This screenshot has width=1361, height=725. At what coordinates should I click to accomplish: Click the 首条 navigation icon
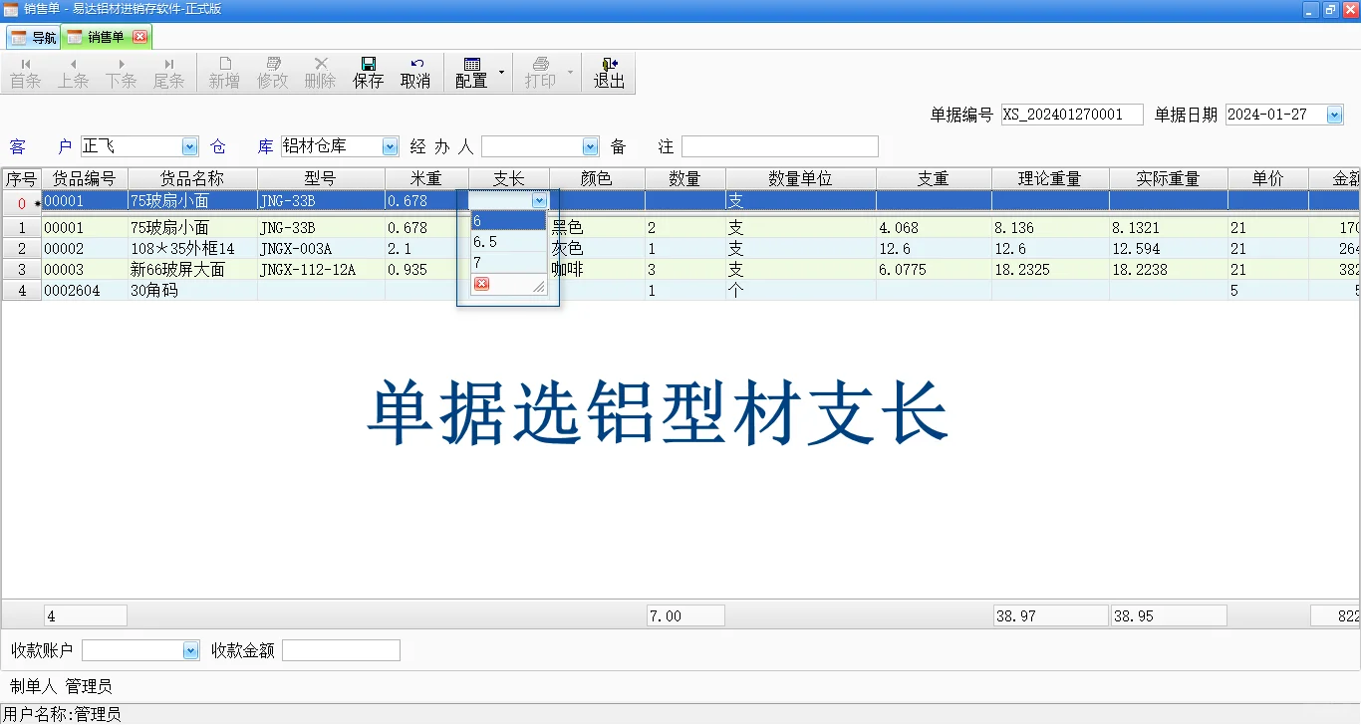point(25,72)
